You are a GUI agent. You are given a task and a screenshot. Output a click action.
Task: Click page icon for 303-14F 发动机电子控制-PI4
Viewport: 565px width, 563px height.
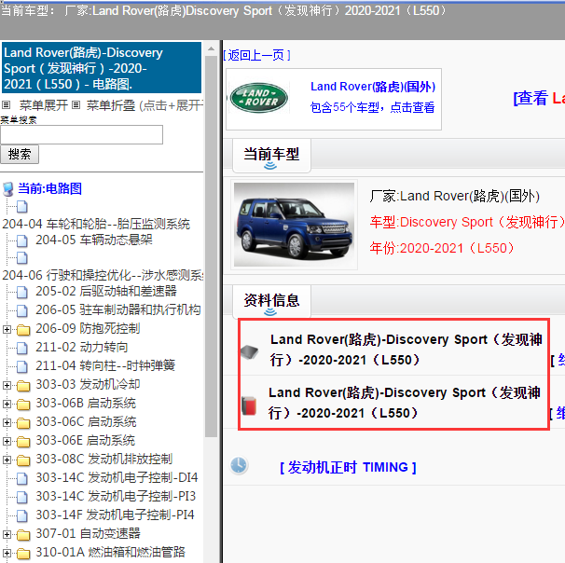[22, 516]
